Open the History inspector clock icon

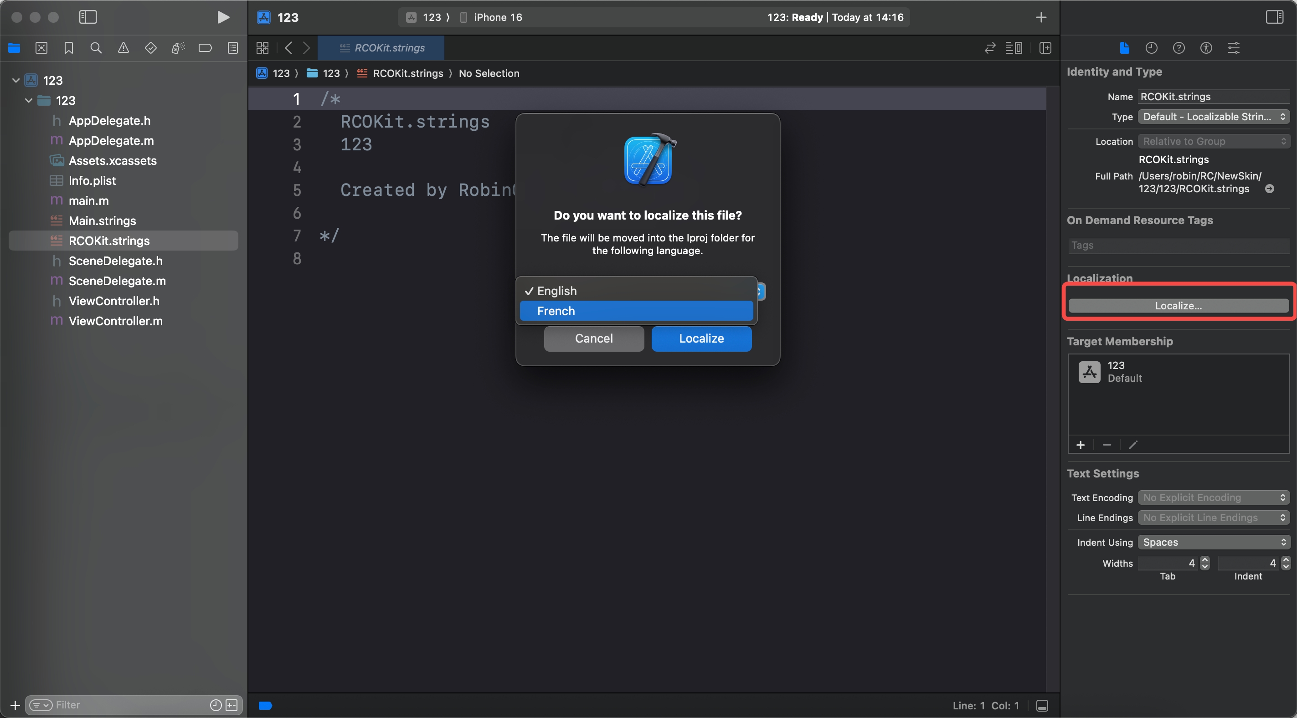[1151, 48]
